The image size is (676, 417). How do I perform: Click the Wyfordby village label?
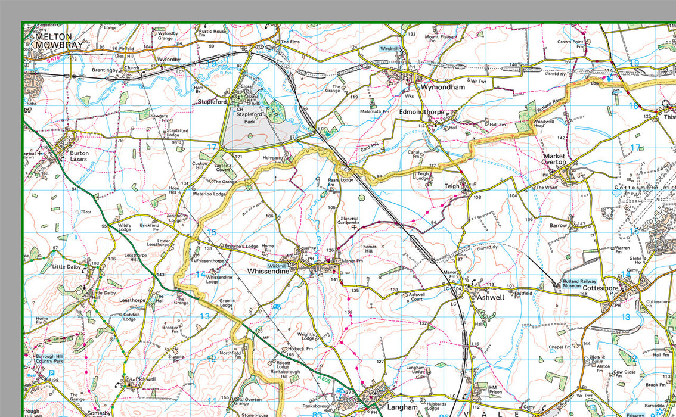(x=169, y=60)
